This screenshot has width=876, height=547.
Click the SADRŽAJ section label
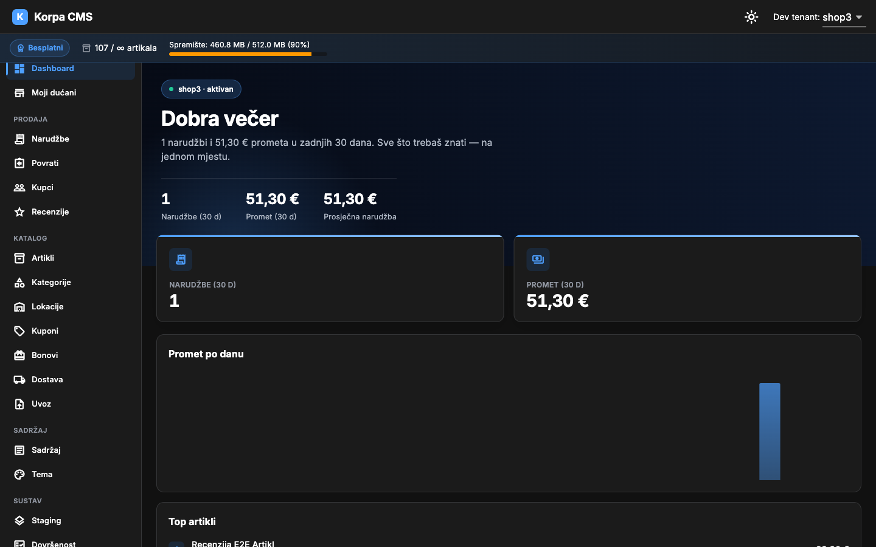[x=30, y=431]
